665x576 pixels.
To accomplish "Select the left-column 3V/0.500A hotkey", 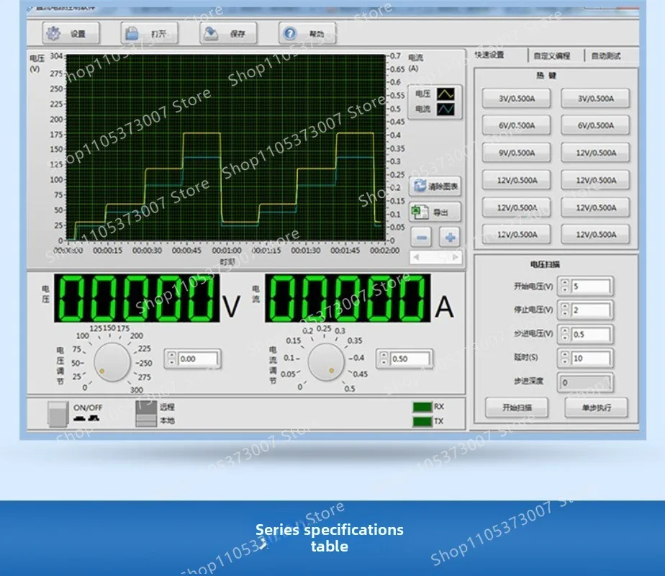I will point(517,99).
